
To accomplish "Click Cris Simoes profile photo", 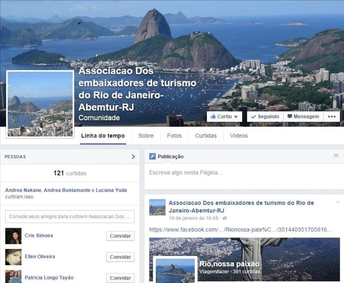I will coord(13,236).
